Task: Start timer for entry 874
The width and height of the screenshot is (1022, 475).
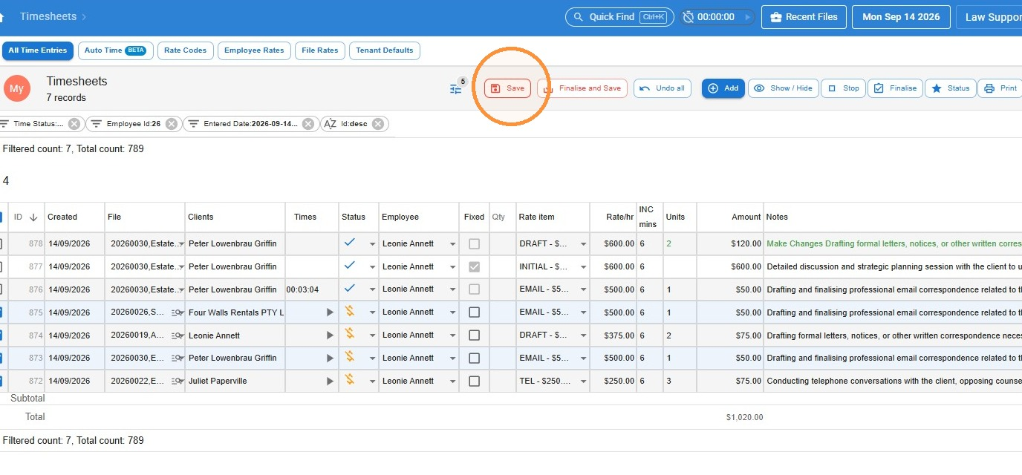Action: click(x=330, y=335)
